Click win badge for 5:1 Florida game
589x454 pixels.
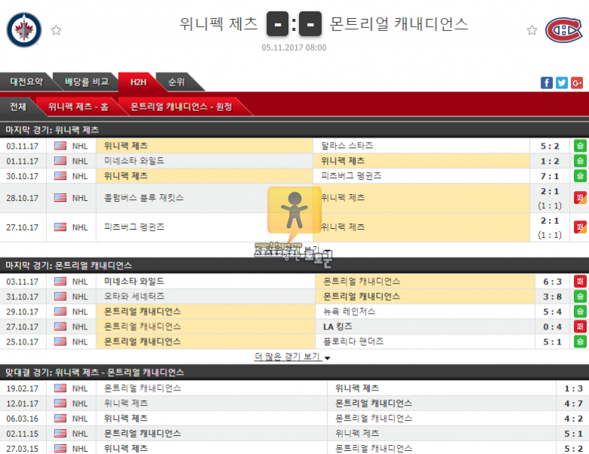580,341
